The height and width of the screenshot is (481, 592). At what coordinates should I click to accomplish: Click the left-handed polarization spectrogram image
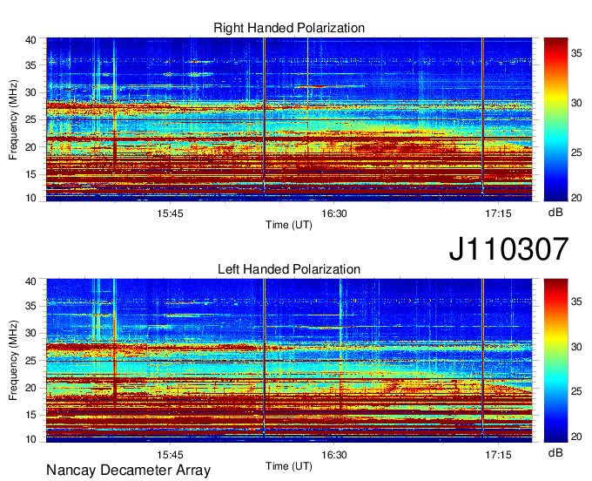(x=289, y=361)
